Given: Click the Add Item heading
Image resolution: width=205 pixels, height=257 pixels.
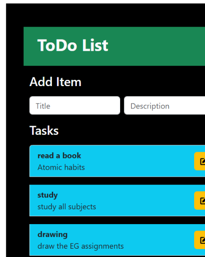Looking at the screenshot, I should click(x=55, y=82).
